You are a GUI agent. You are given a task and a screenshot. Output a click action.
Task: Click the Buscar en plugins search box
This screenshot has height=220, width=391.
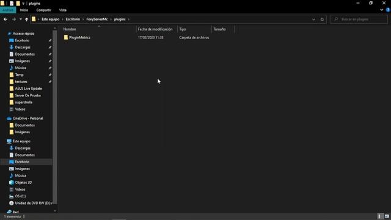[359, 19]
